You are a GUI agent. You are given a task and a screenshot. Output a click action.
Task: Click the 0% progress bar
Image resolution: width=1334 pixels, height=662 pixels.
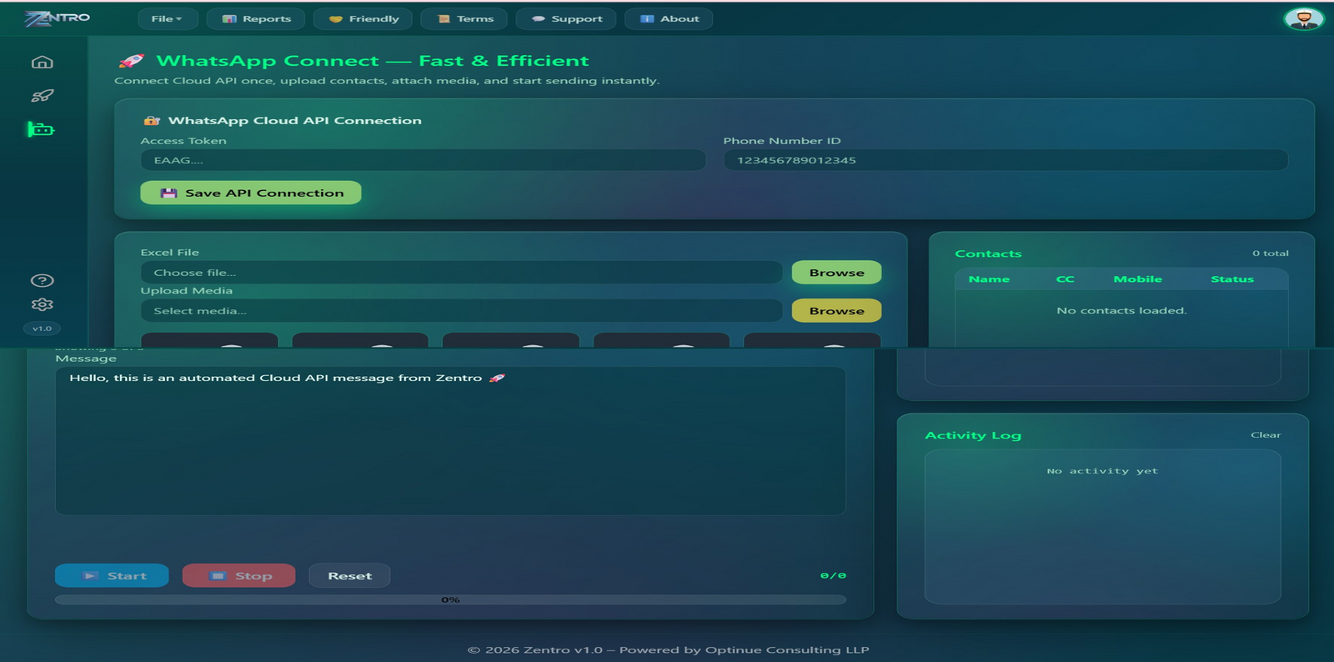point(450,599)
